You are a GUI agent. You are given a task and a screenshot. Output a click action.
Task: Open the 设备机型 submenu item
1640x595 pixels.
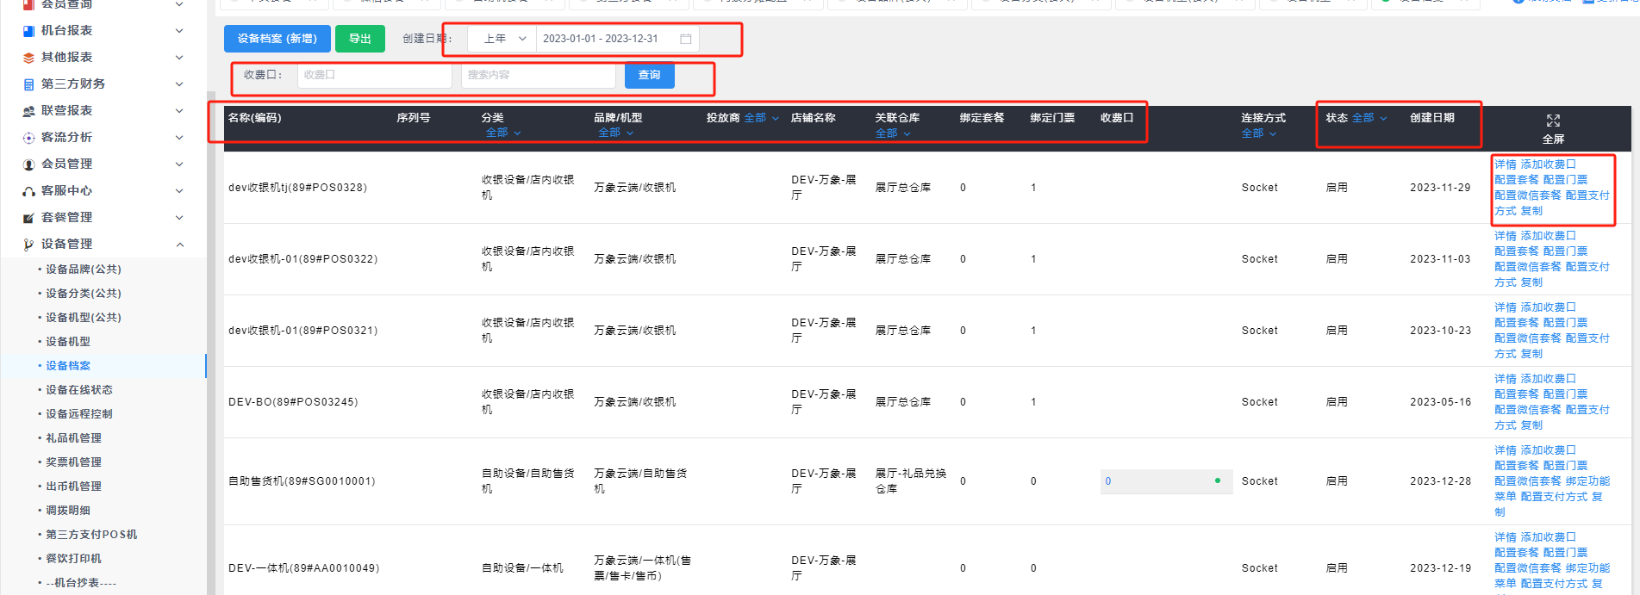point(68,342)
